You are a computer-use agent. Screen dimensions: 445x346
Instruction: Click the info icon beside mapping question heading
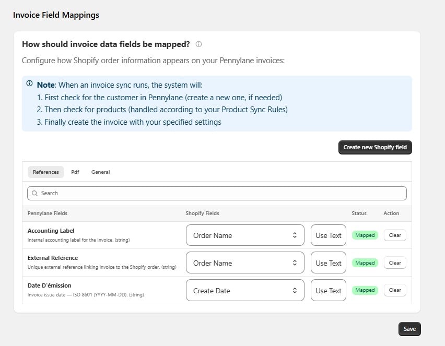tap(198, 44)
